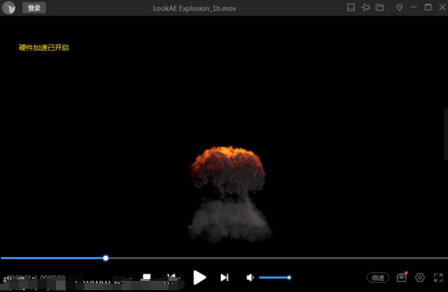
Task: Open the 倍速 playback speed options
Action: [377, 278]
